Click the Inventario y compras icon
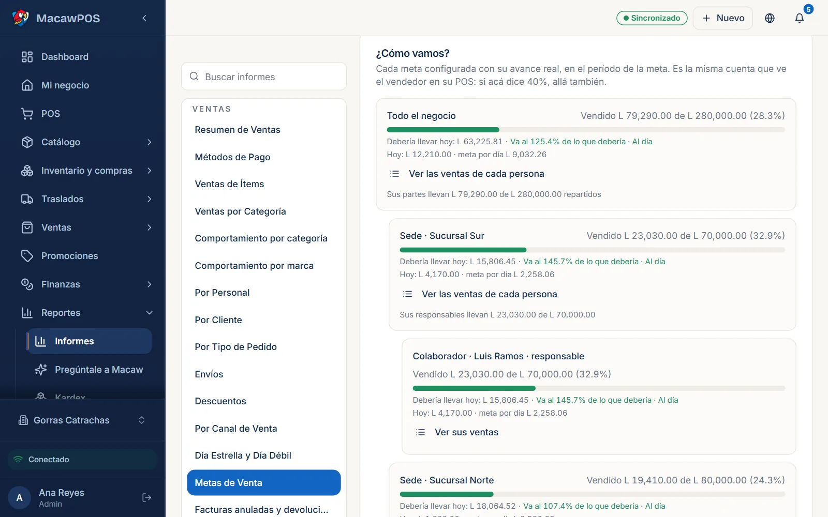 (x=27, y=171)
